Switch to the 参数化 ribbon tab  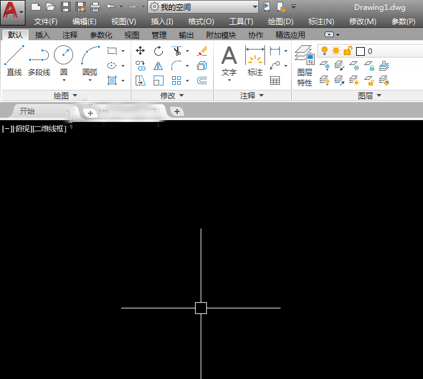click(101, 35)
